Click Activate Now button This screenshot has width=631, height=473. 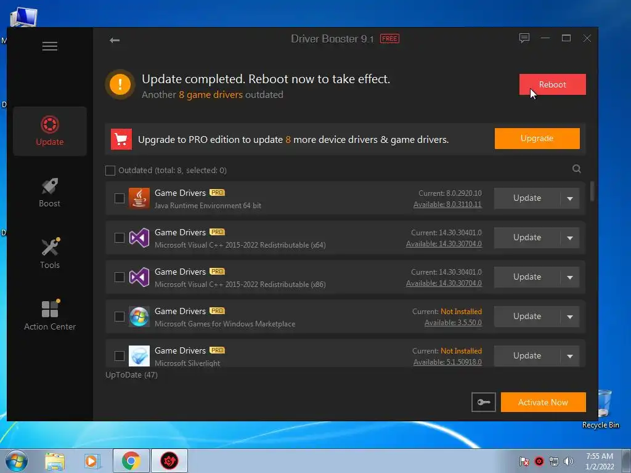pos(543,402)
